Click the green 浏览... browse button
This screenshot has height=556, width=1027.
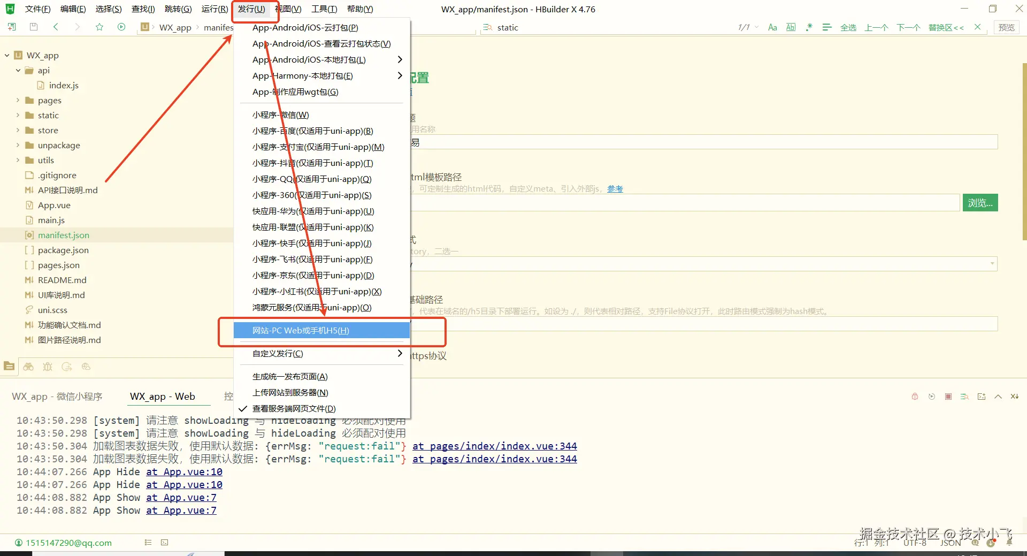(x=980, y=203)
